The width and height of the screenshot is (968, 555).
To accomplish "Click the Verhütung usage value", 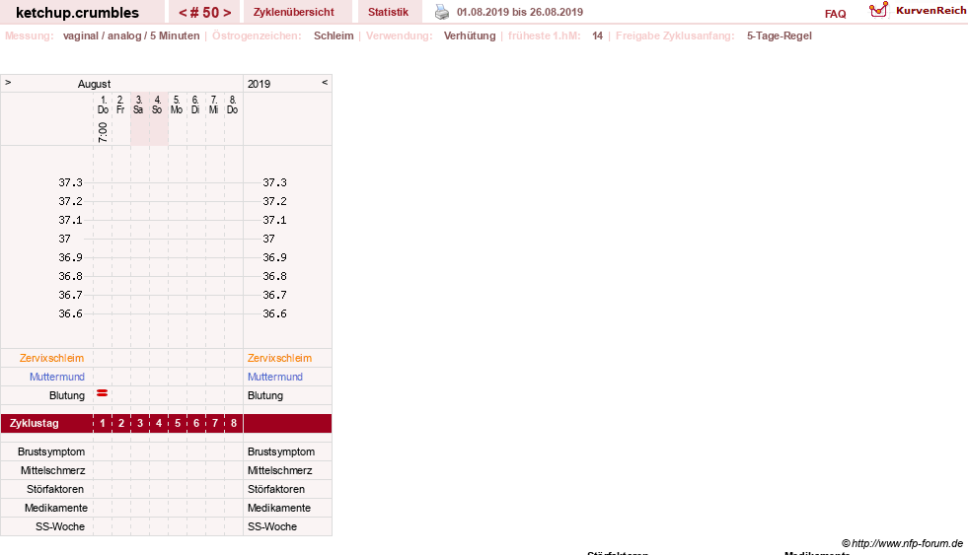I will tap(470, 35).
